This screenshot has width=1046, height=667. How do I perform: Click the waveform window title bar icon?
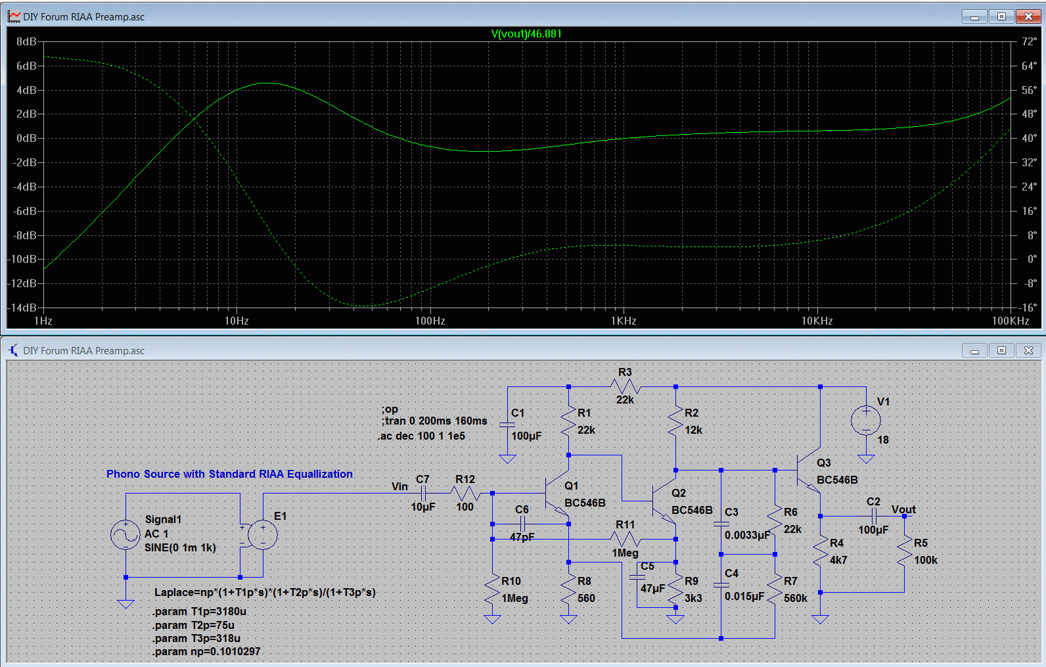click(14, 16)
